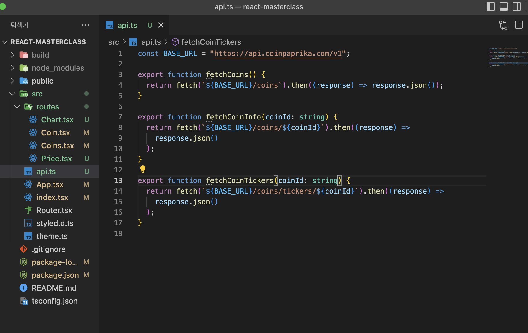Expand the build folder
This screenshot has width=528, height=333.
[12, 55]
